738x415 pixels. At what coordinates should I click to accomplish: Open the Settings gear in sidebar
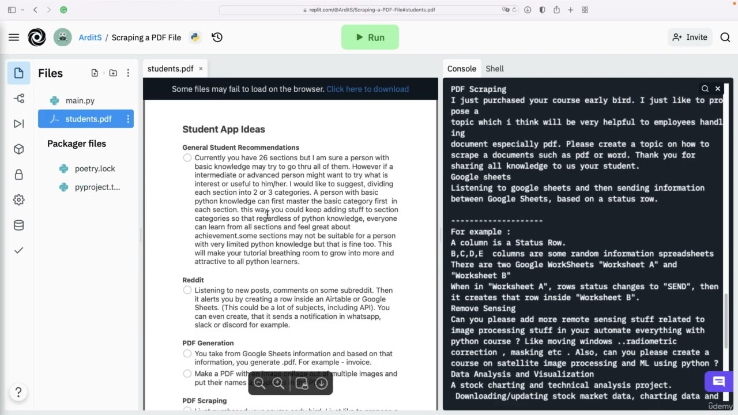click(18, 200)
